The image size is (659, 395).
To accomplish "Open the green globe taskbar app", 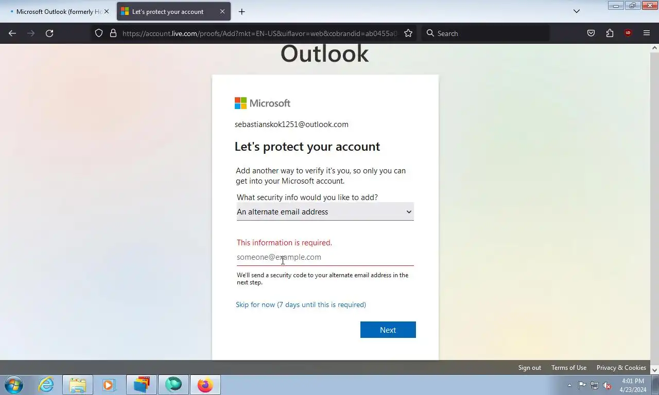I will [x=174, y=385].
